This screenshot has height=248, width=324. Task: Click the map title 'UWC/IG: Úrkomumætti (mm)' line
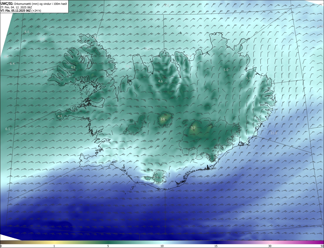(x=34, y=4)
